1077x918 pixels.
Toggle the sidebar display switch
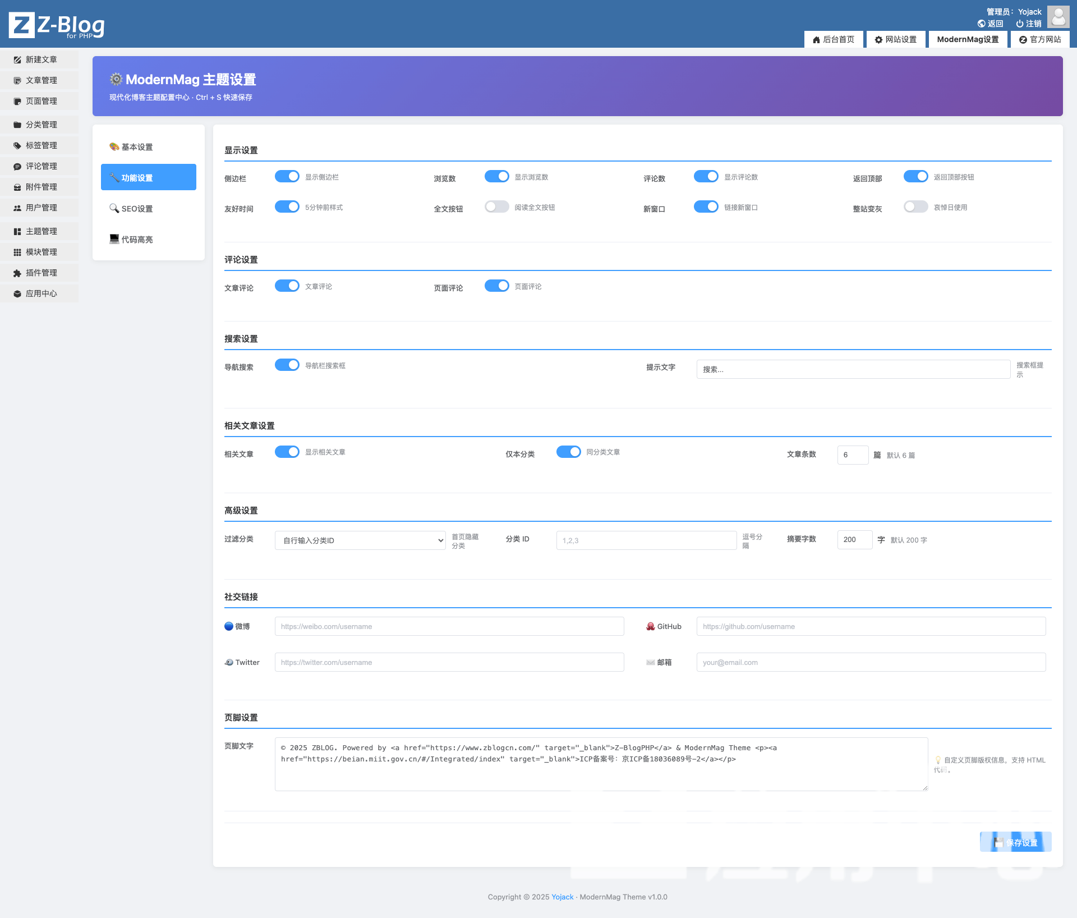click(287, 176)
